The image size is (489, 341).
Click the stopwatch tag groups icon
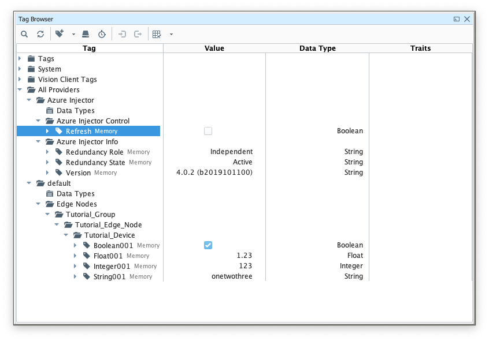(102, 34)
